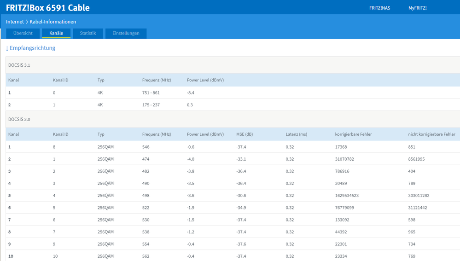Open the MyFRITZ! link in header

pos(417,8)
